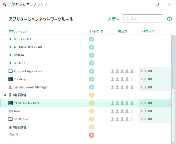
Task: Click MICROSOFT network allowed checkmark icon
Action: 92,39
